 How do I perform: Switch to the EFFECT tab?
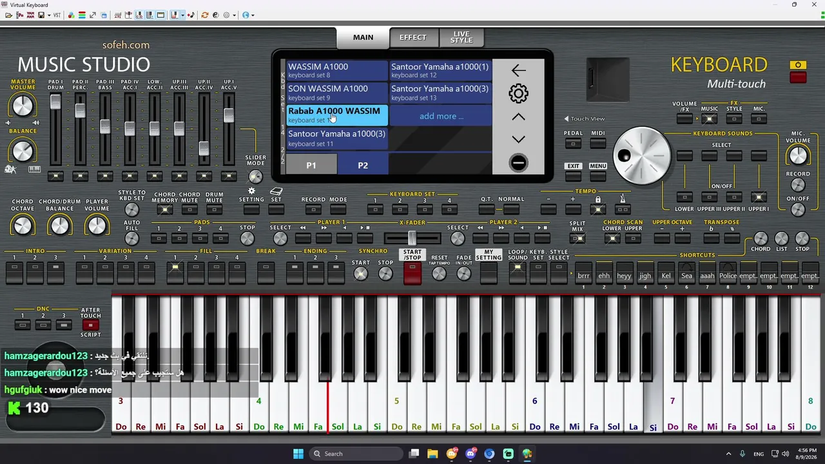[x=413, y=37]
